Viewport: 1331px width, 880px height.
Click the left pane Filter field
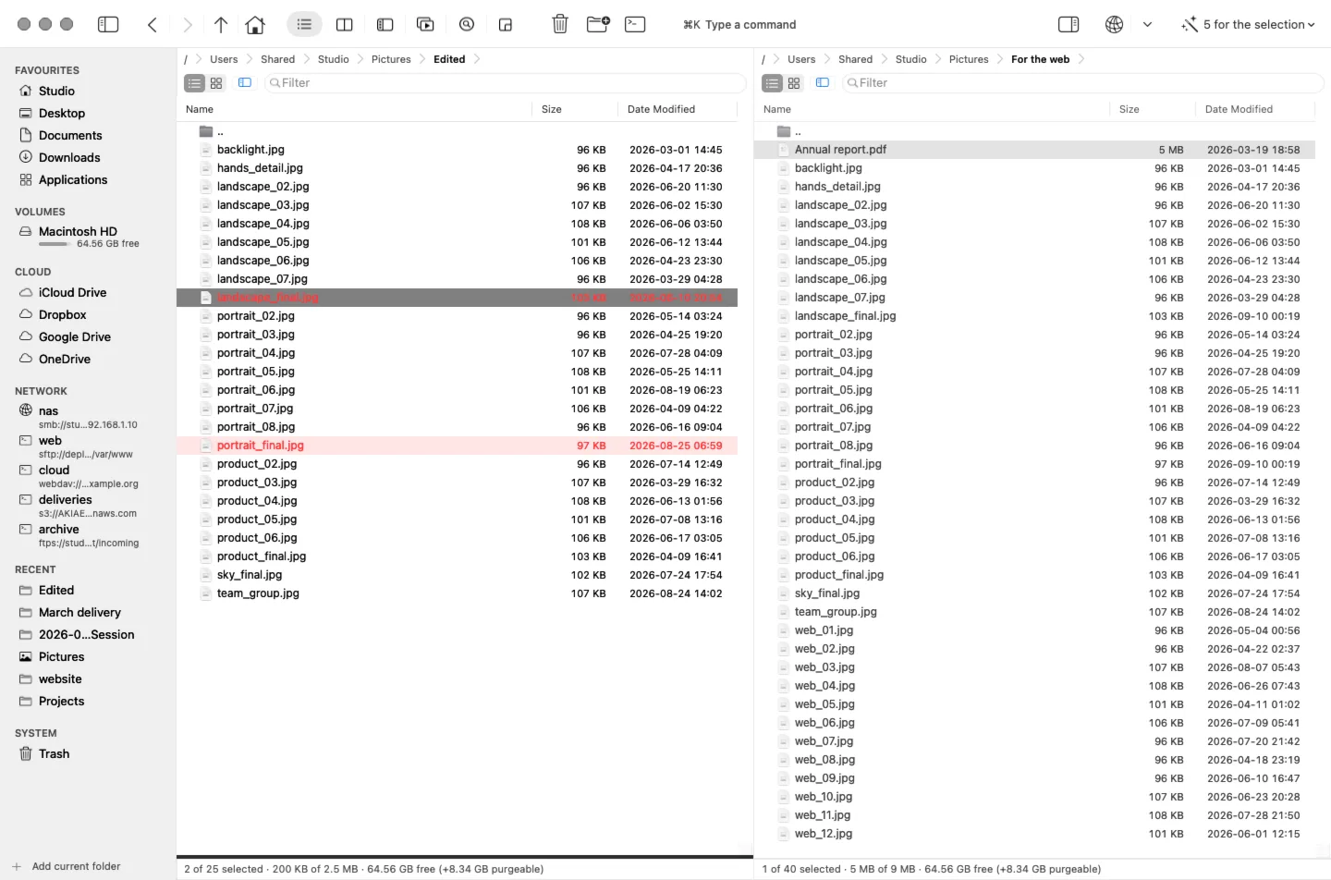coord(505,83)
